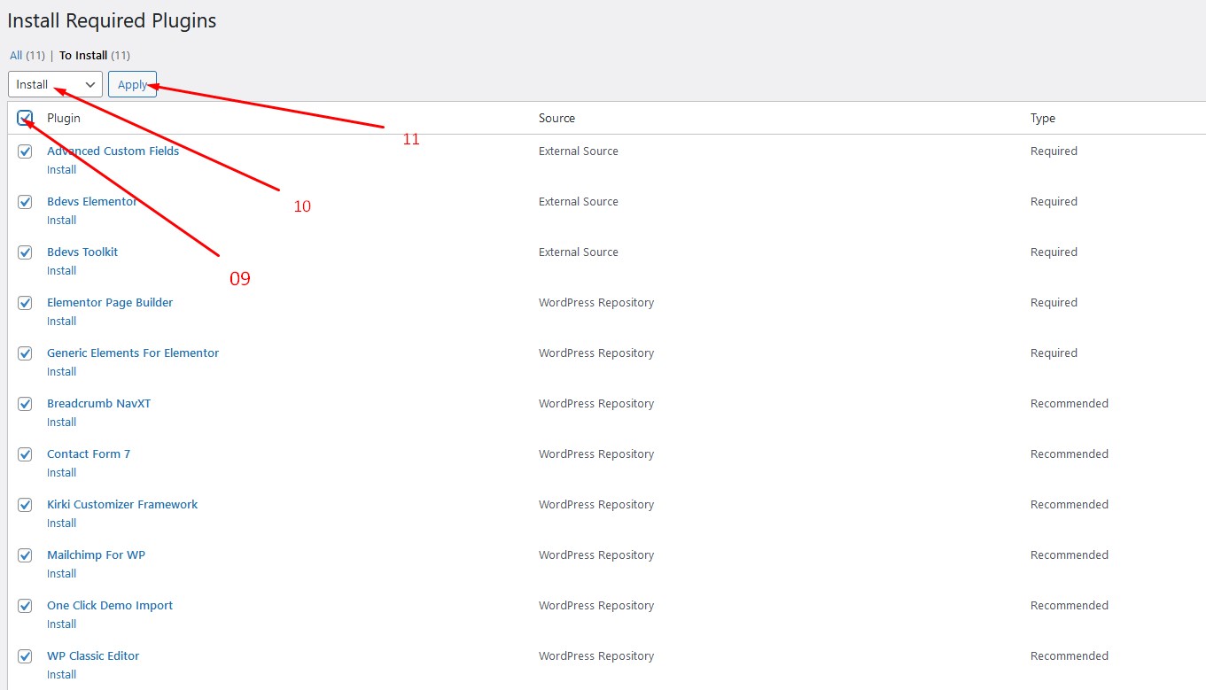The image size is (1206, 690).
Task: Click the Type column header
Action: [x=1043, y=118]
